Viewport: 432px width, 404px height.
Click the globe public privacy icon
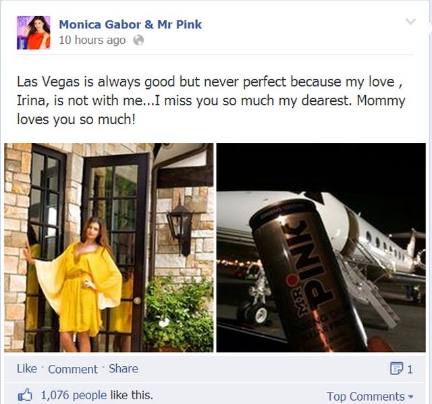[138, 40]
